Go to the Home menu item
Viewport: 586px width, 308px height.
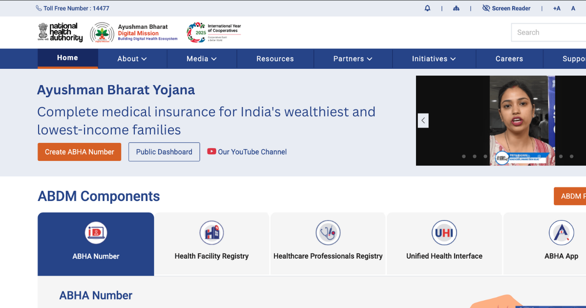point(67,58)
